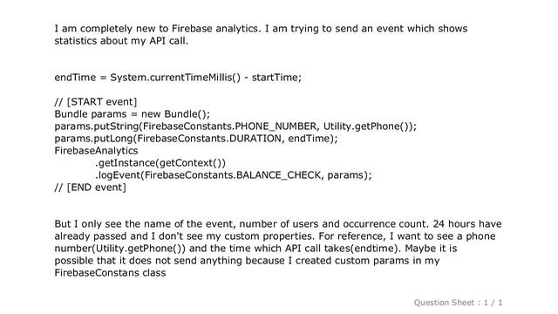
Task: Click the '// [START event]' comment
Action: [x=96, y=102]
